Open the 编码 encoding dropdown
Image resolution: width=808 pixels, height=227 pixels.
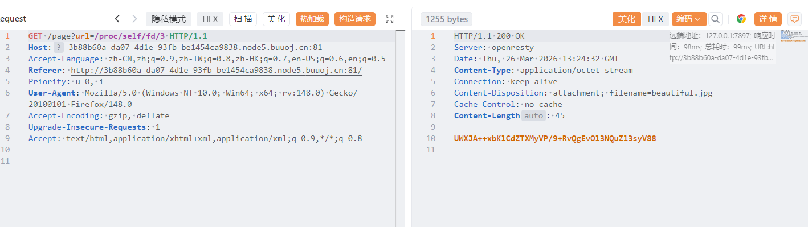point(689,19)
